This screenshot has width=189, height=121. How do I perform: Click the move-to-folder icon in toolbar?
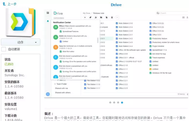pos(101,17)
